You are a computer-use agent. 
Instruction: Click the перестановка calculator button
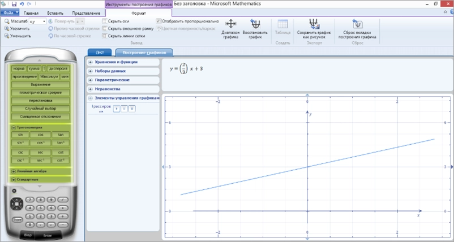point(41,101)
